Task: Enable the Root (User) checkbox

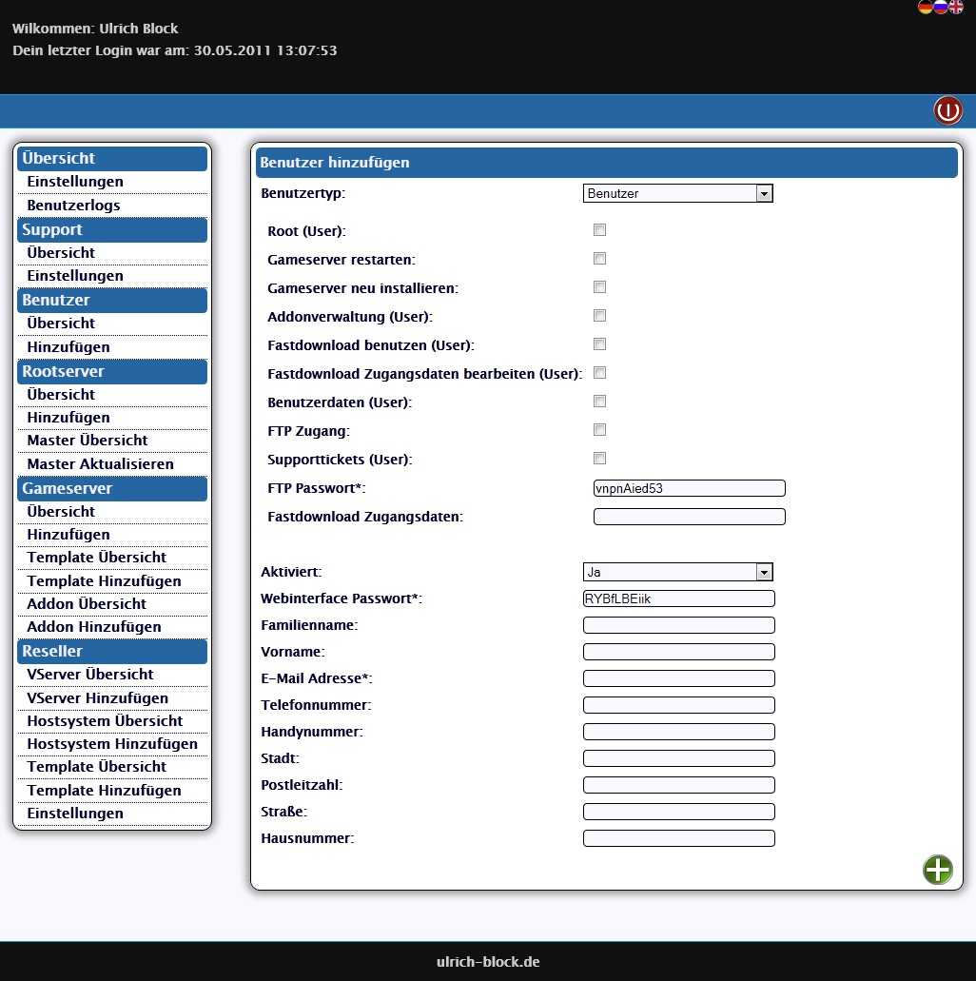Action: (x=599, y=230)
